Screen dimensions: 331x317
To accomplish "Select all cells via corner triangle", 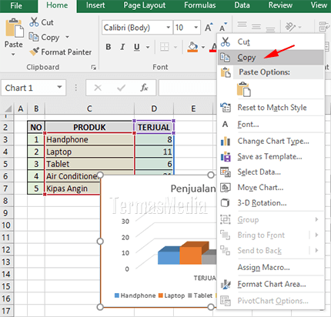I will [x=8, y=108].
